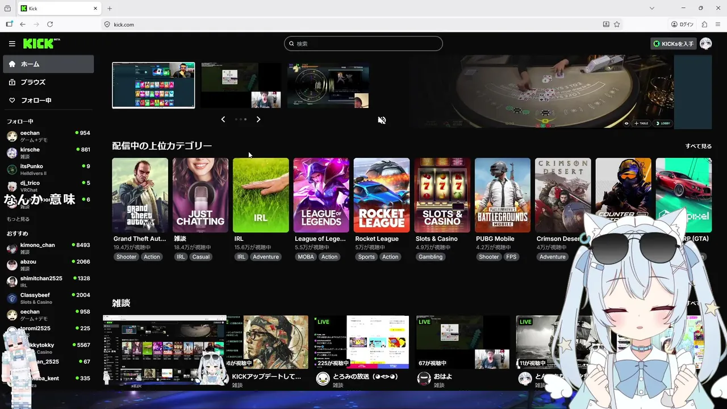727x409 pixels.
Task: Click the search box labeled 検索
Action: coord(363,44)
